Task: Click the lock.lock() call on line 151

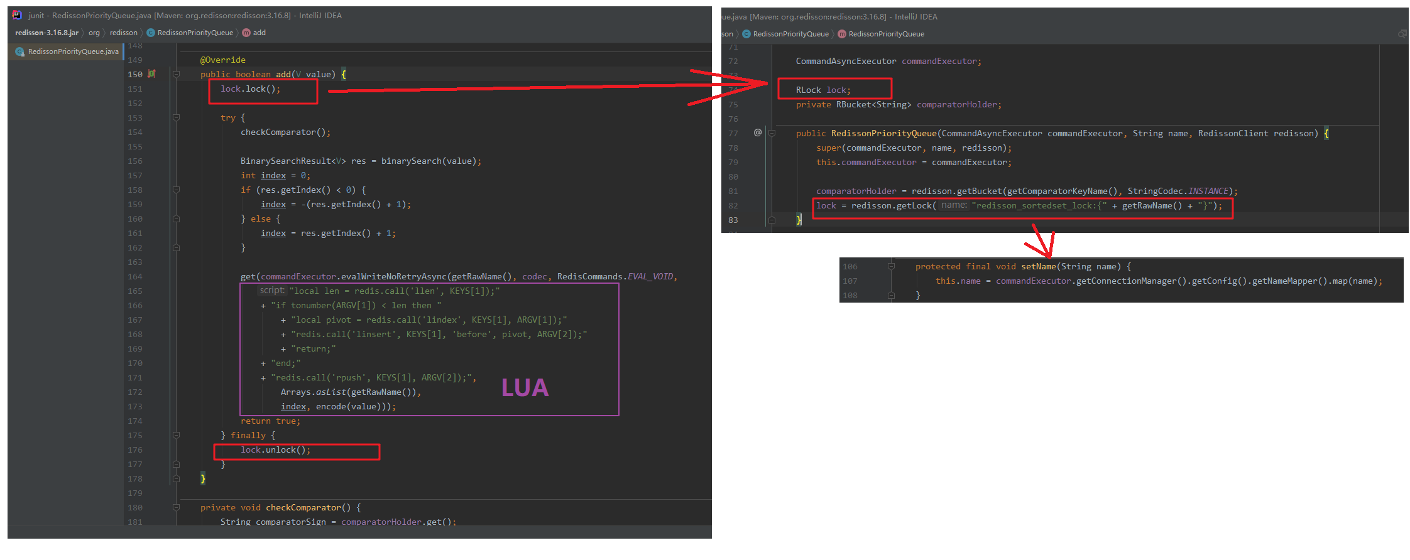Action: tap(250, 89)
